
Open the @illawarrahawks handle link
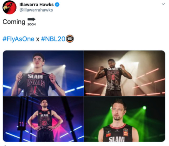(36, 10)
